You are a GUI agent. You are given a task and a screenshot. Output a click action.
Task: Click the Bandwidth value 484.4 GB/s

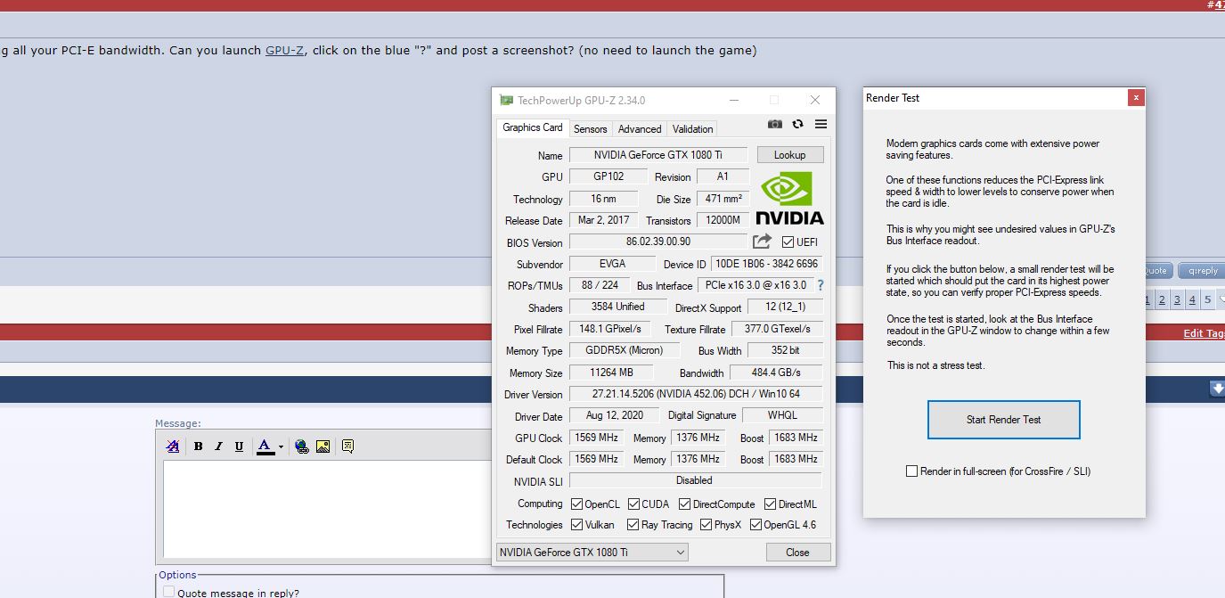(x=776, y=373)
